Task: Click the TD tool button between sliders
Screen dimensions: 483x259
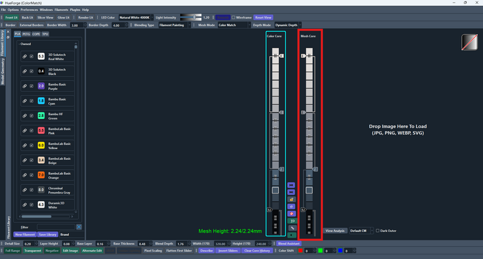Action: 292,220
